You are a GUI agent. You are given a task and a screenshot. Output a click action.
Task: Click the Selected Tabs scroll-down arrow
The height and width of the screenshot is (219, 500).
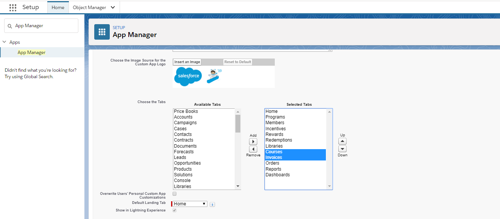click(329, 186)
